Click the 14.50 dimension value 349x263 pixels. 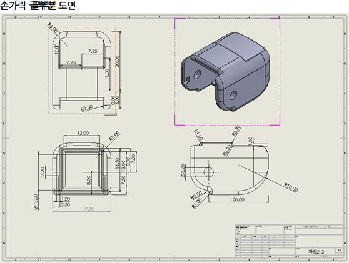coord(117,164)
